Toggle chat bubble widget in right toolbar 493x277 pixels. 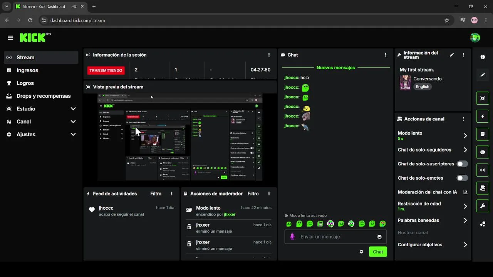483,152
